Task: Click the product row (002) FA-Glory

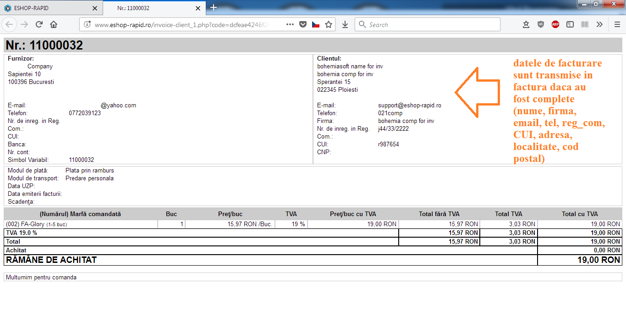Action: coord(313,224)
